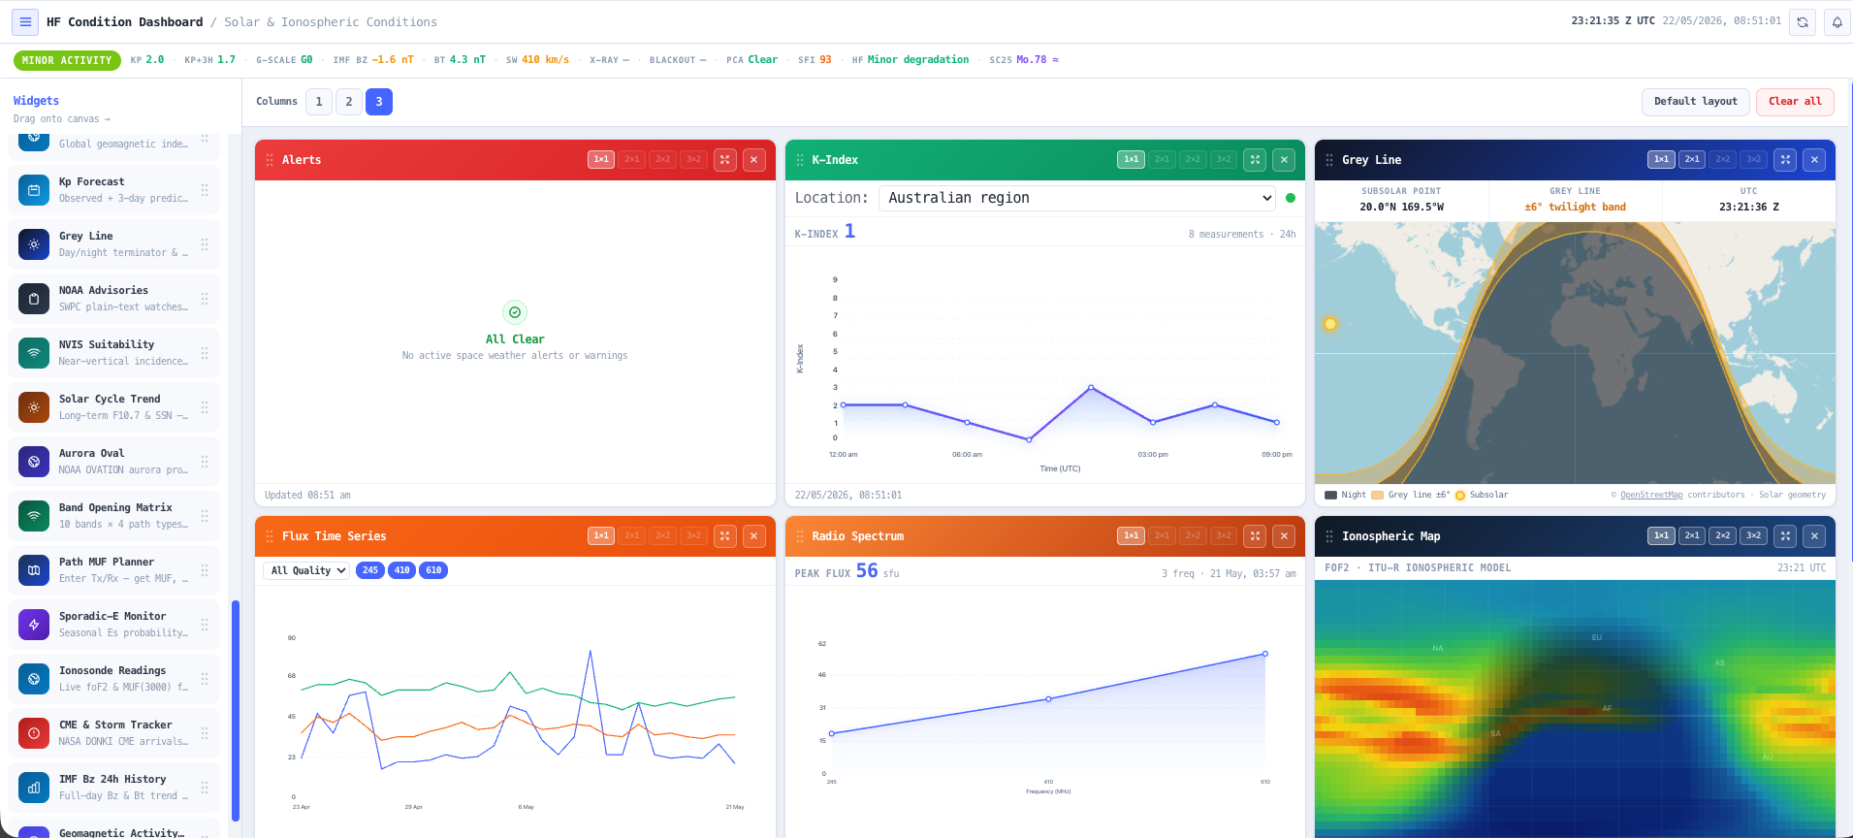Open the Location dropdown in K-Index

click(x=1077, y=198)
